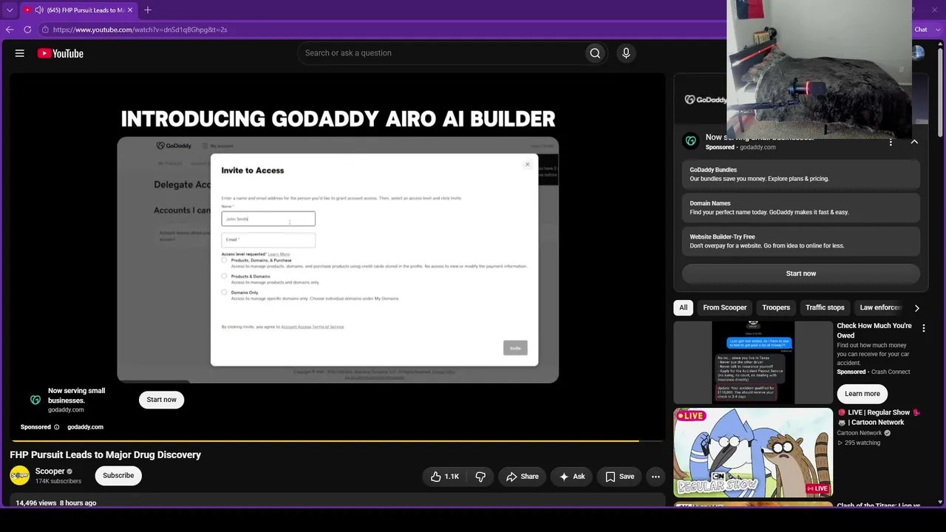Select the Traffic stops chip

pos(825,307)
